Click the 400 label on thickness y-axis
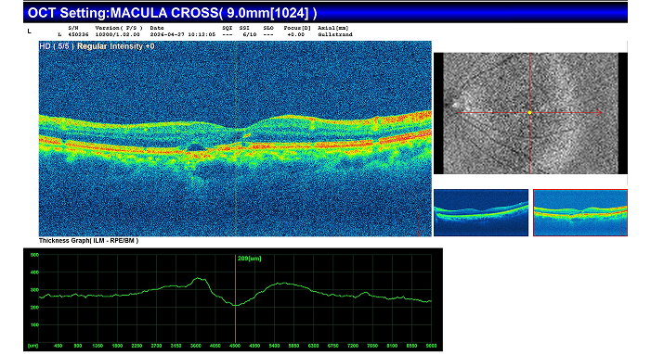 coord(34,272)
